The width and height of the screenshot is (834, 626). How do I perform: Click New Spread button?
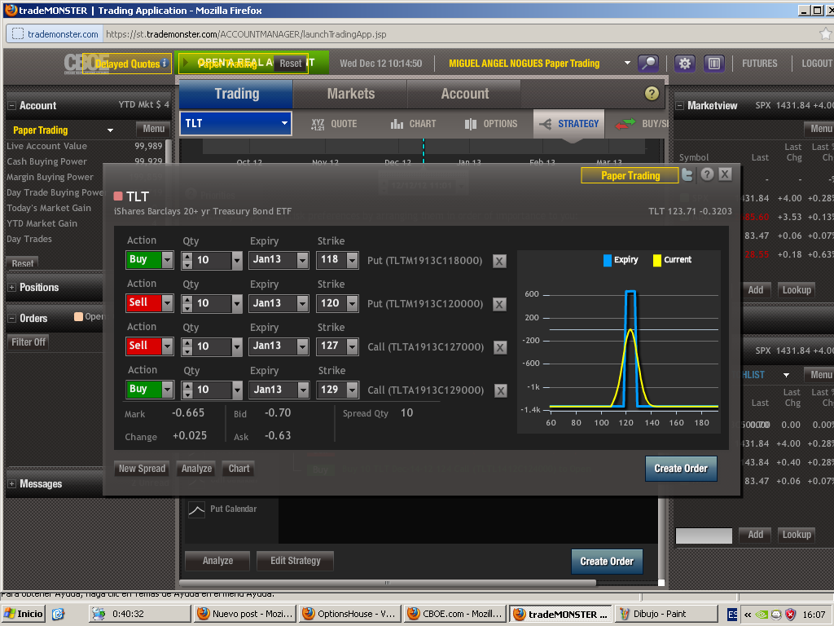(x=142, y=469)
